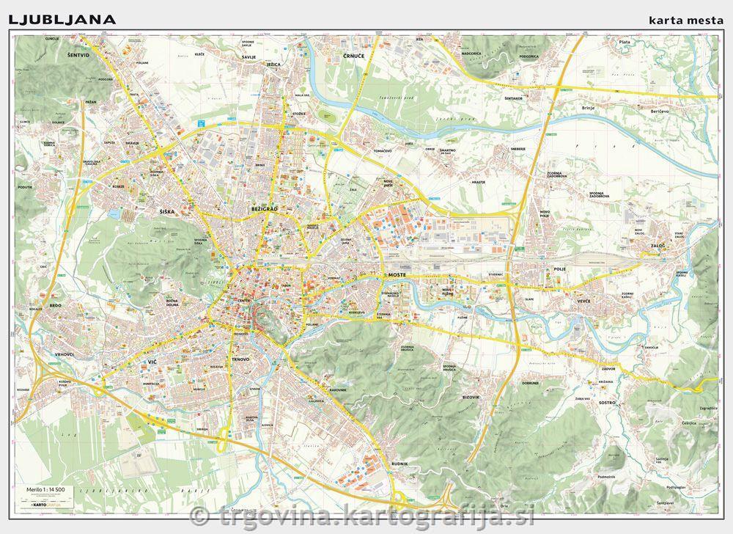Screen dimensions: 733x534
Task: Click the VIČ district label
Action: point(153,362)
